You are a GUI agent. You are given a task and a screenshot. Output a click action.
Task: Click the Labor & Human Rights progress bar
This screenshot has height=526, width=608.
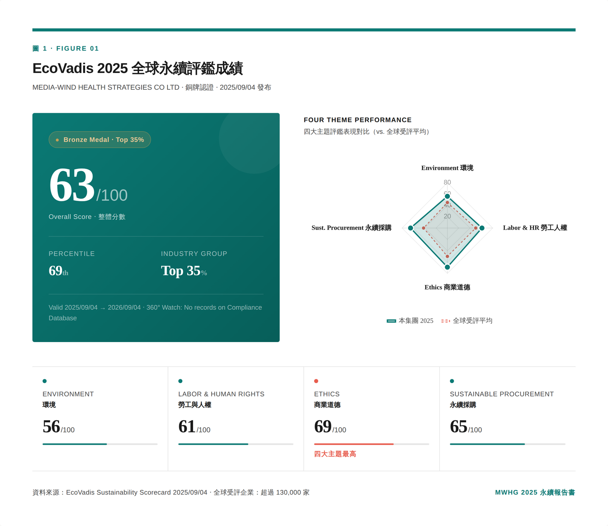(236, 444)
